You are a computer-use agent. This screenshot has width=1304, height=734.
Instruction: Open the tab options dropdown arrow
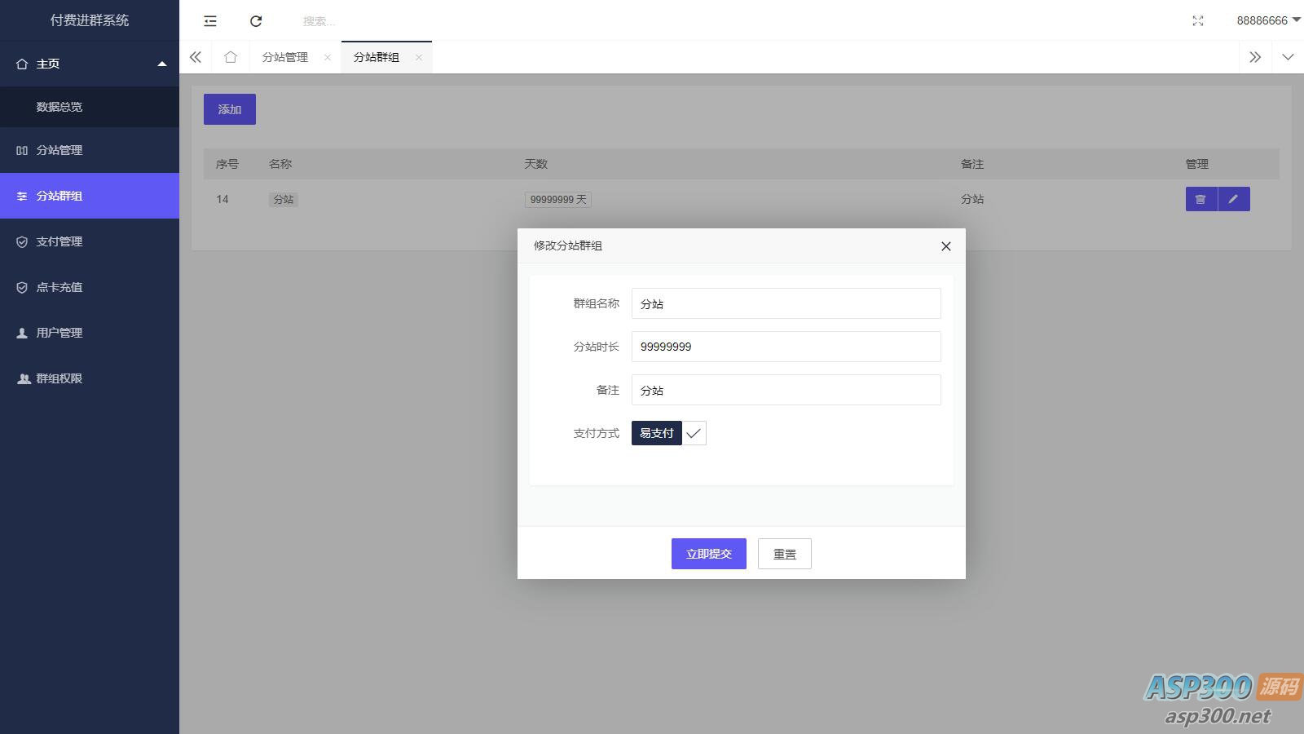(1288, 57)
